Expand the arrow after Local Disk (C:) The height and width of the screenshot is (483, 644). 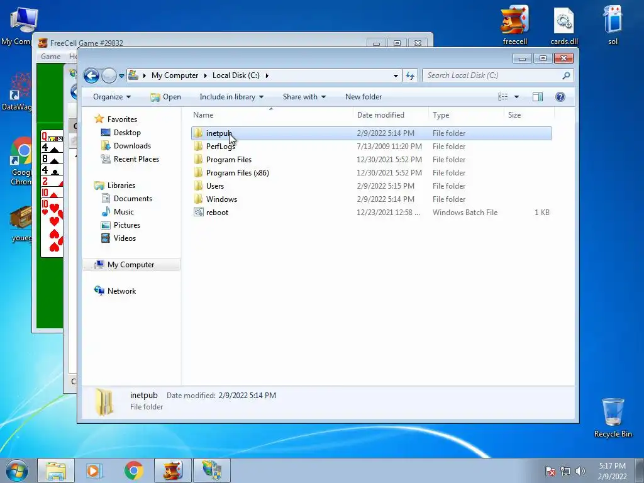267,75
